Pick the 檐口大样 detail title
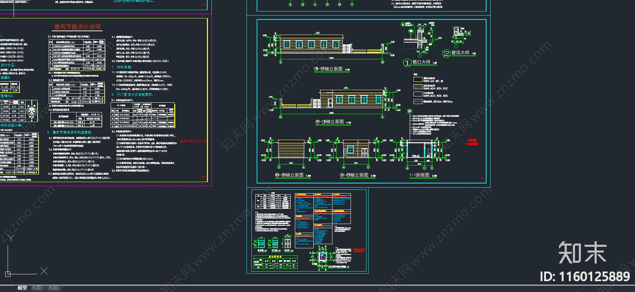 click(421, 62)
